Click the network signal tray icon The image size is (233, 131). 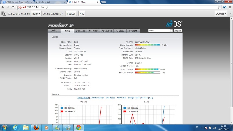click(214, 128)
